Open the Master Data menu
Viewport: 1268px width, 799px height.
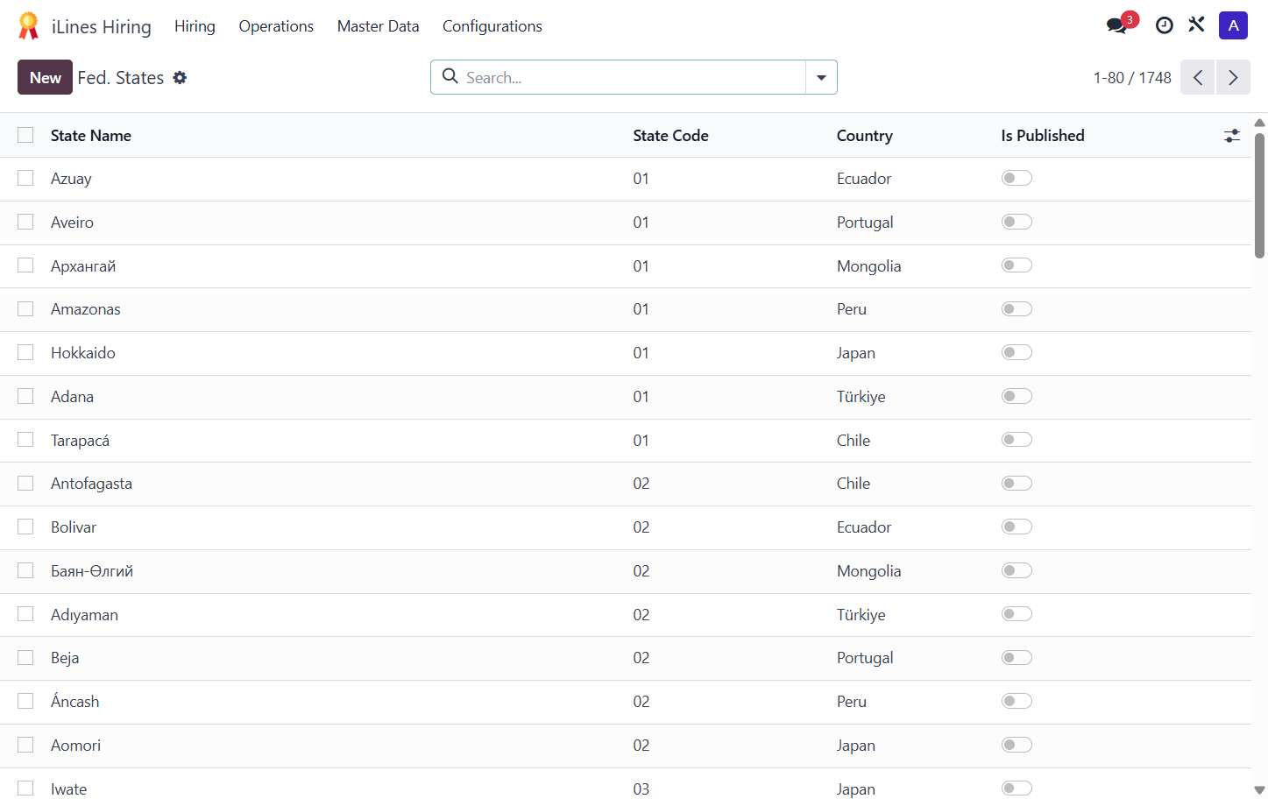click(x=379, y=26)
